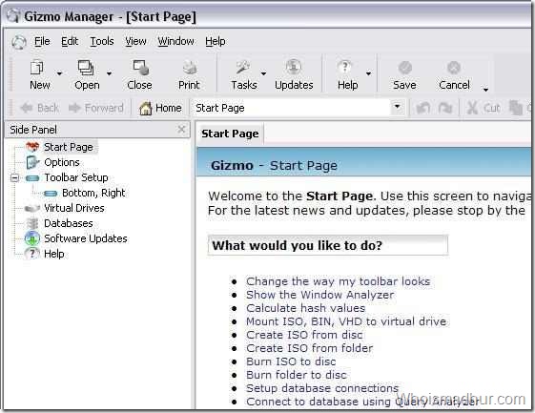Screen dimensions: 535x413
Task: Select Options icon in side panel
Action: (32, 162)
